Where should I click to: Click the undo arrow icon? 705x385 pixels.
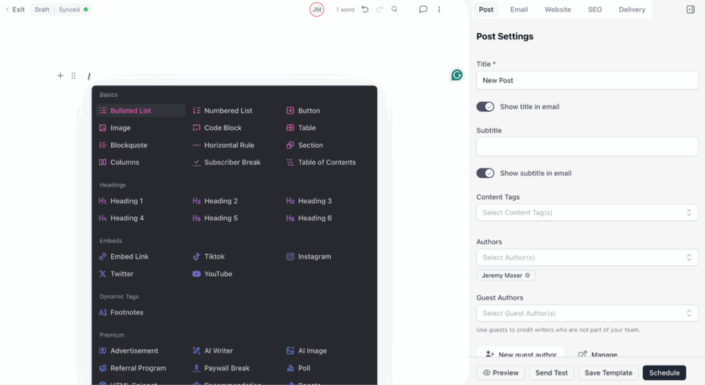(x=365, y=10)
